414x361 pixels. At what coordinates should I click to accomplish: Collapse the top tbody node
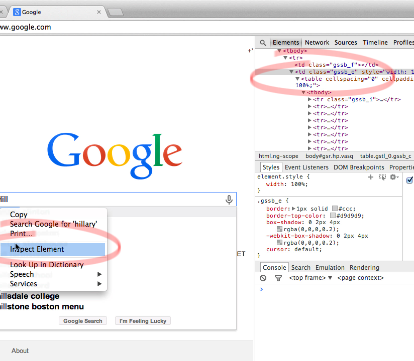(x=279, y=51)
